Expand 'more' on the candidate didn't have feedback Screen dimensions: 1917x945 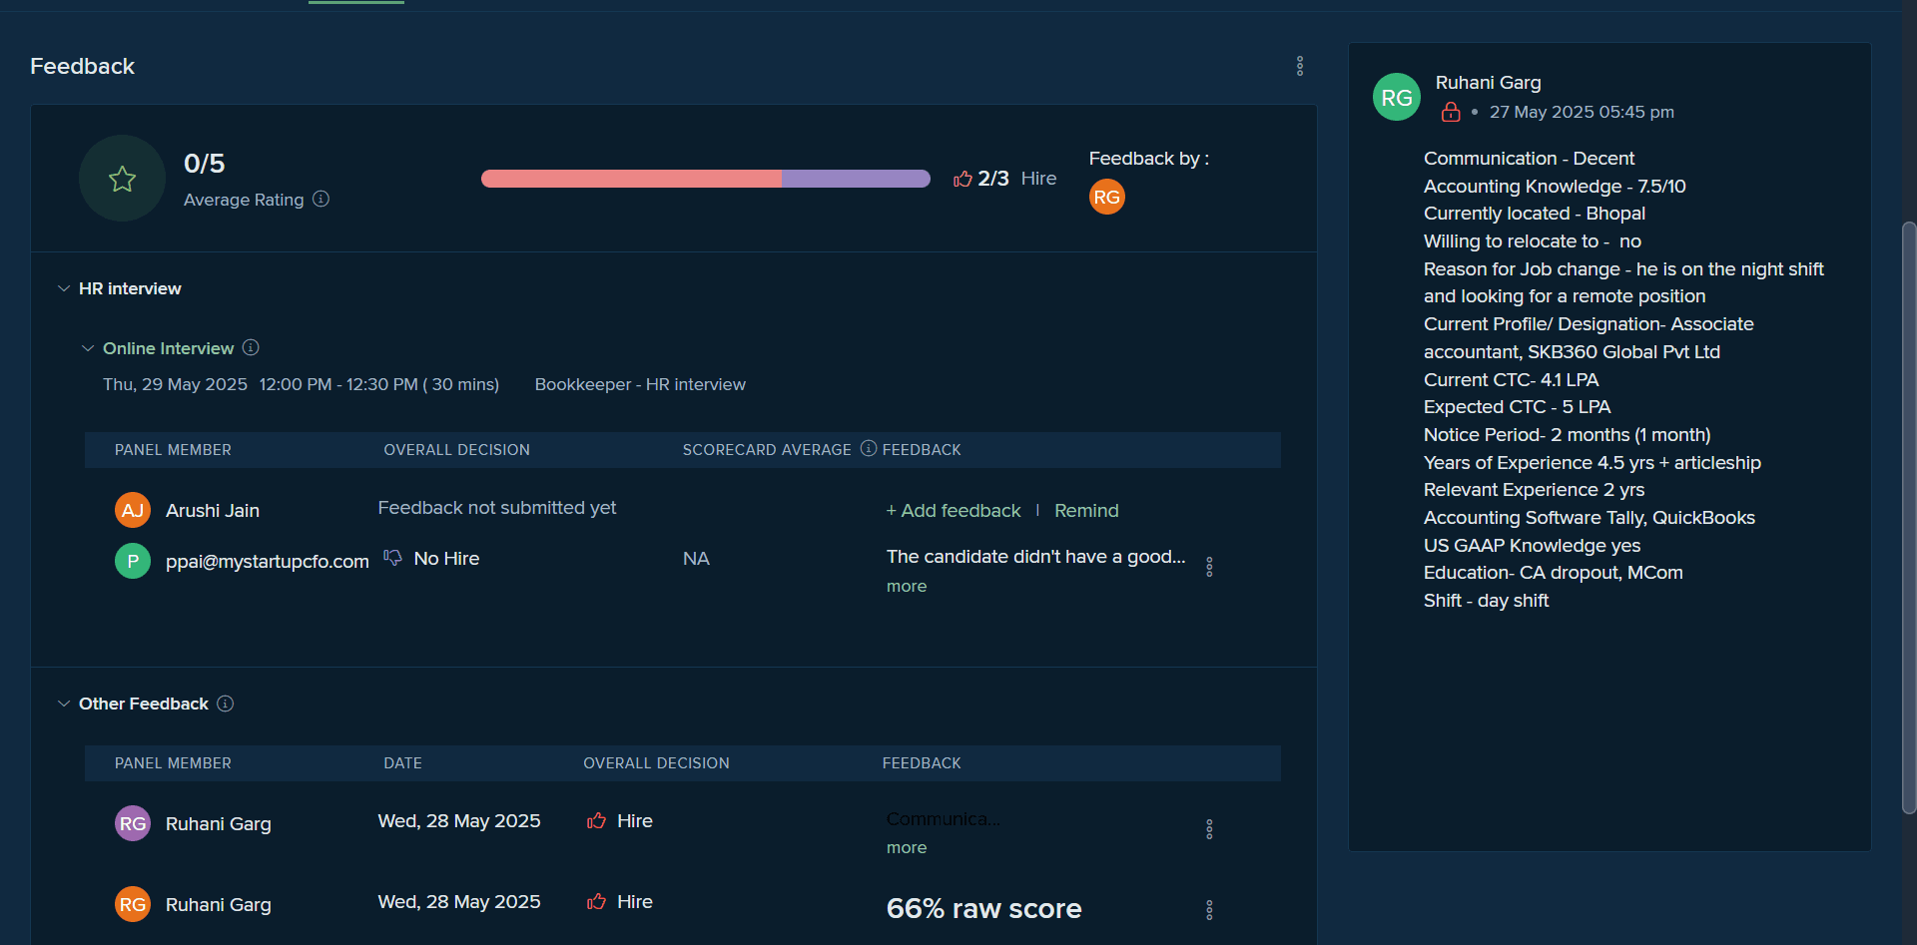907,587
